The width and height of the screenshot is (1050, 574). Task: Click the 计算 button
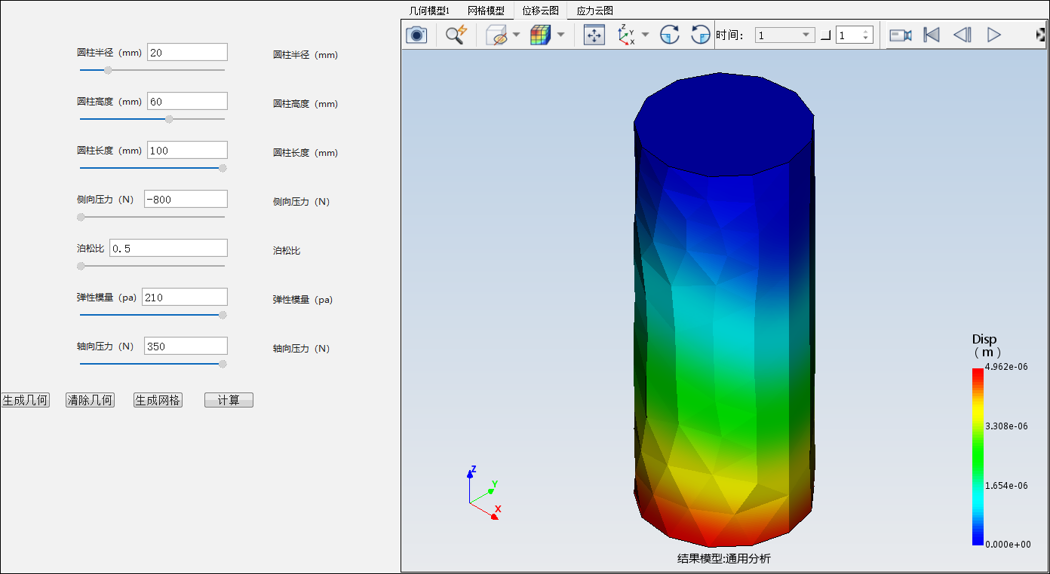coord(229,400)
